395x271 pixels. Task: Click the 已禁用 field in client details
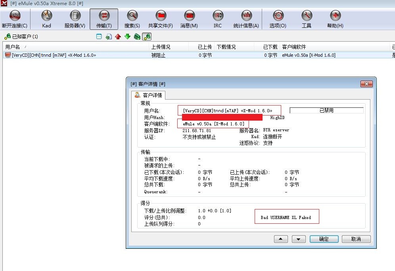326,110
